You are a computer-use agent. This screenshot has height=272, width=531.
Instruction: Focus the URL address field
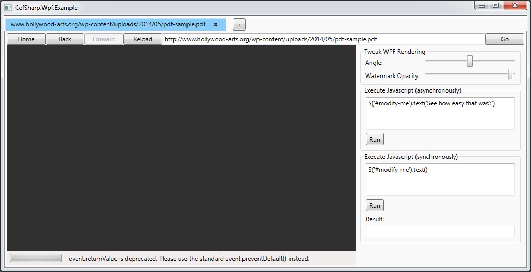click(323, 39)
